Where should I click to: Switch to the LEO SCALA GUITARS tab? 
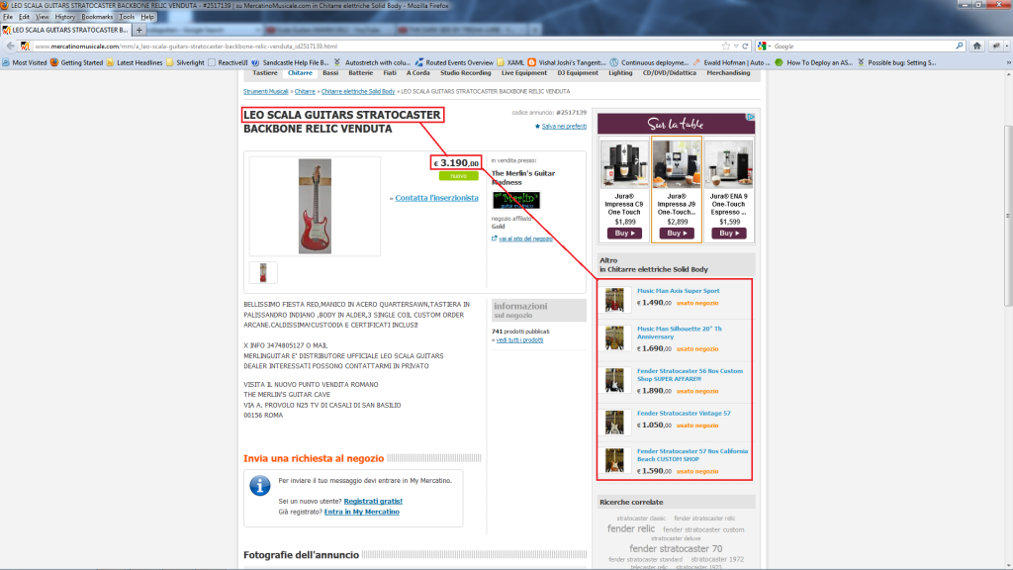(66, 30)
